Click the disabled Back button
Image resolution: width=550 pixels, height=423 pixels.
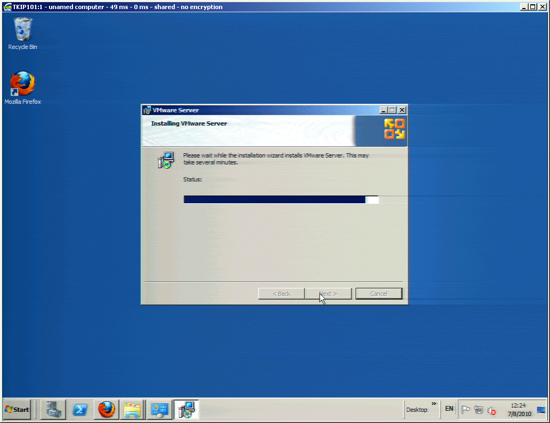[281, 294]
